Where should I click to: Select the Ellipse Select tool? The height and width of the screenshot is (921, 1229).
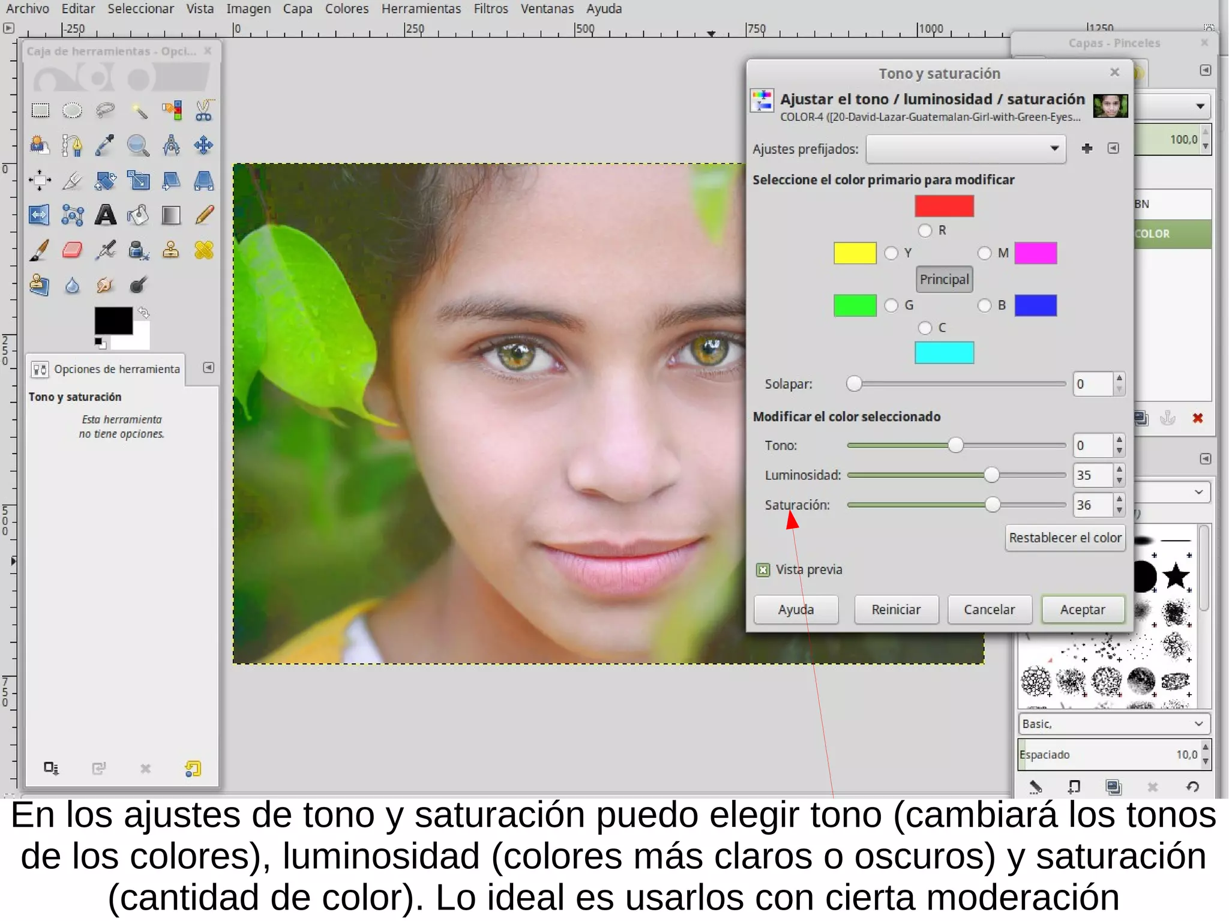point(73,110)
